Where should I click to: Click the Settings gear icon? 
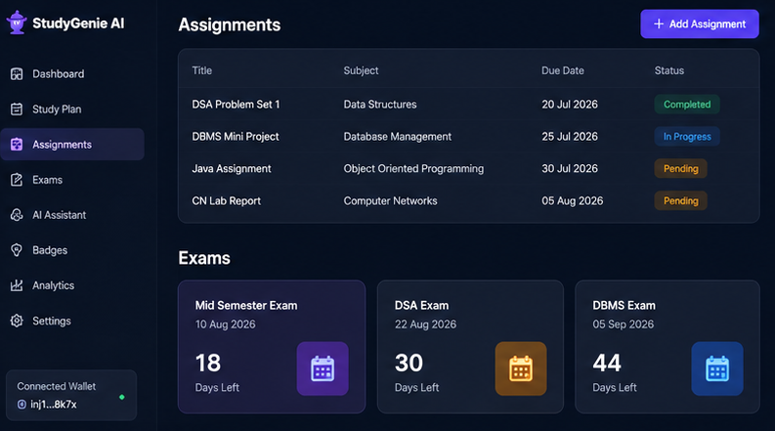pos(17,321)
